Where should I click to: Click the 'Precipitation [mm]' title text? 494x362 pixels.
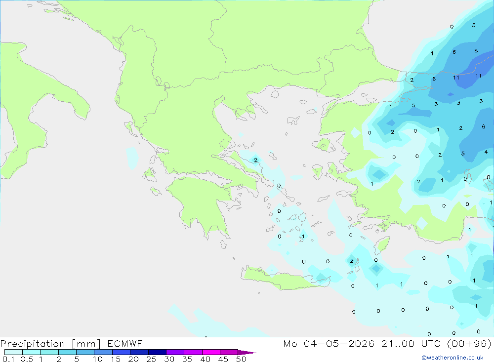tap(50, 344)
